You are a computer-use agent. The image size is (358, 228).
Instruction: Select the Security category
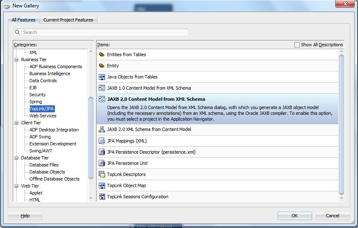[38, 95]
